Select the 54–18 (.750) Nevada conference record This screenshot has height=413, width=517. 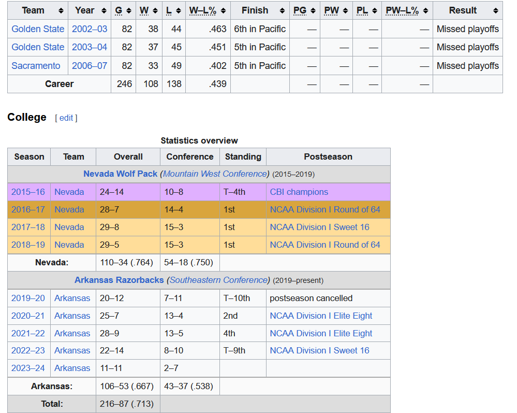190,262
